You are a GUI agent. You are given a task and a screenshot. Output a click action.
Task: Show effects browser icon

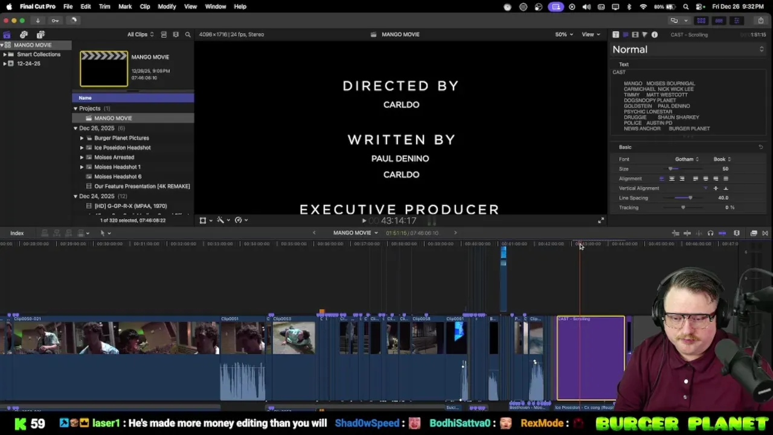tap(754, 233)
